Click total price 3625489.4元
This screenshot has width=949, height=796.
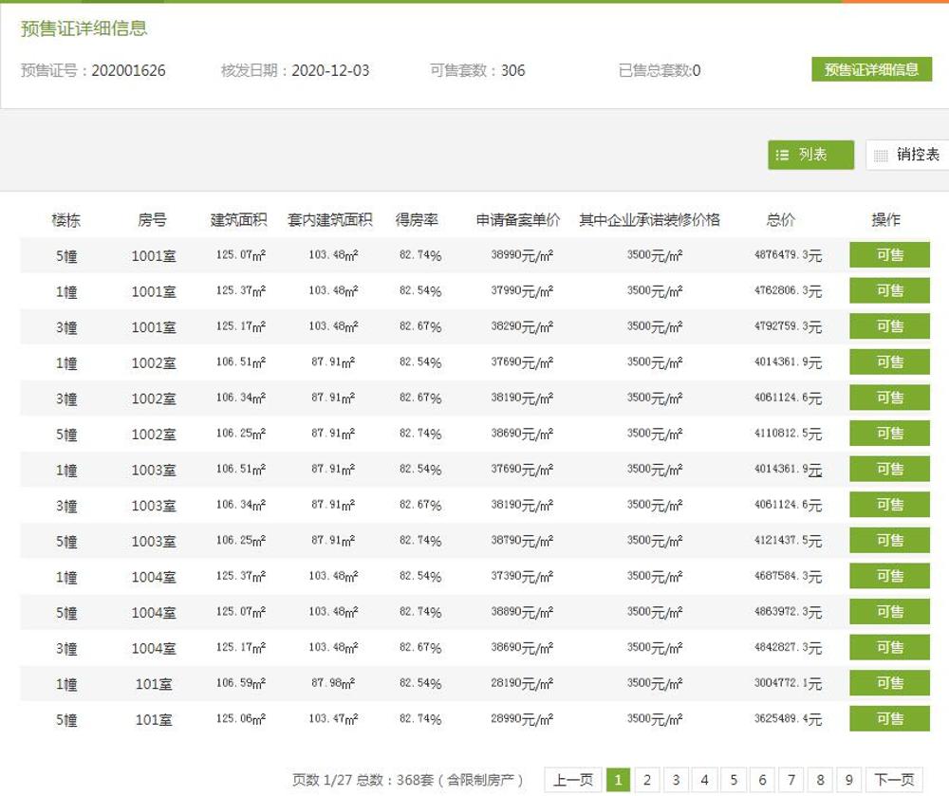(x=788, y=719)
